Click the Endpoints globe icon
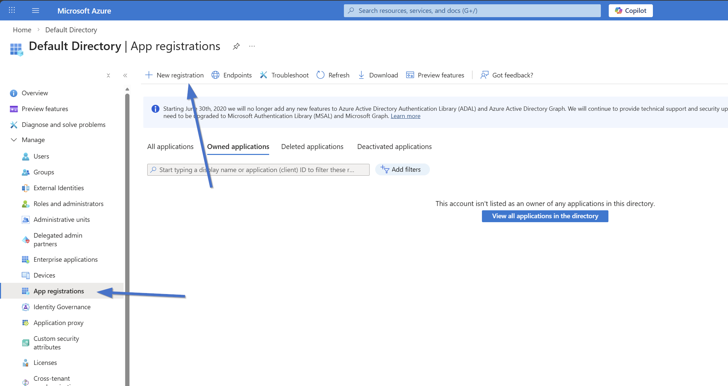The width and height of the screenshot is (728, 386). [215, 75]
